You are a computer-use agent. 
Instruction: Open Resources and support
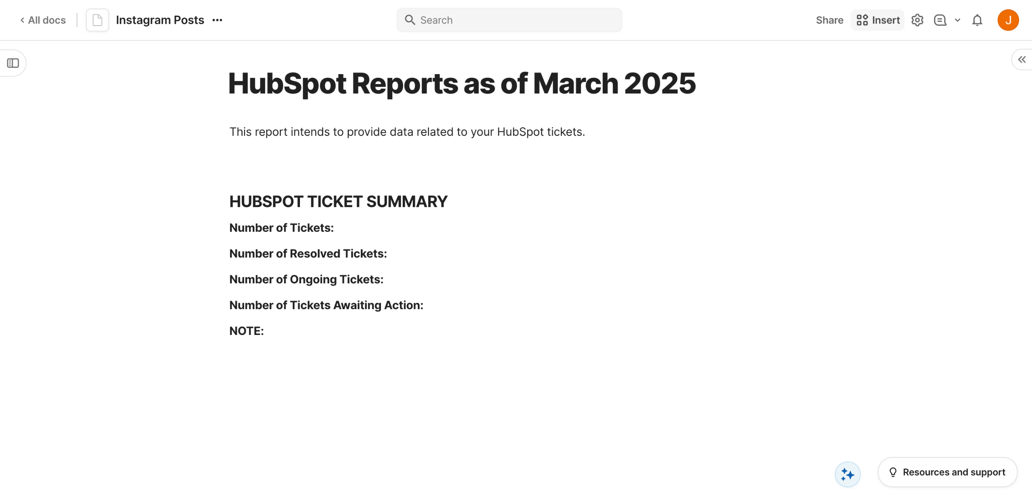(x=947, y=472)
